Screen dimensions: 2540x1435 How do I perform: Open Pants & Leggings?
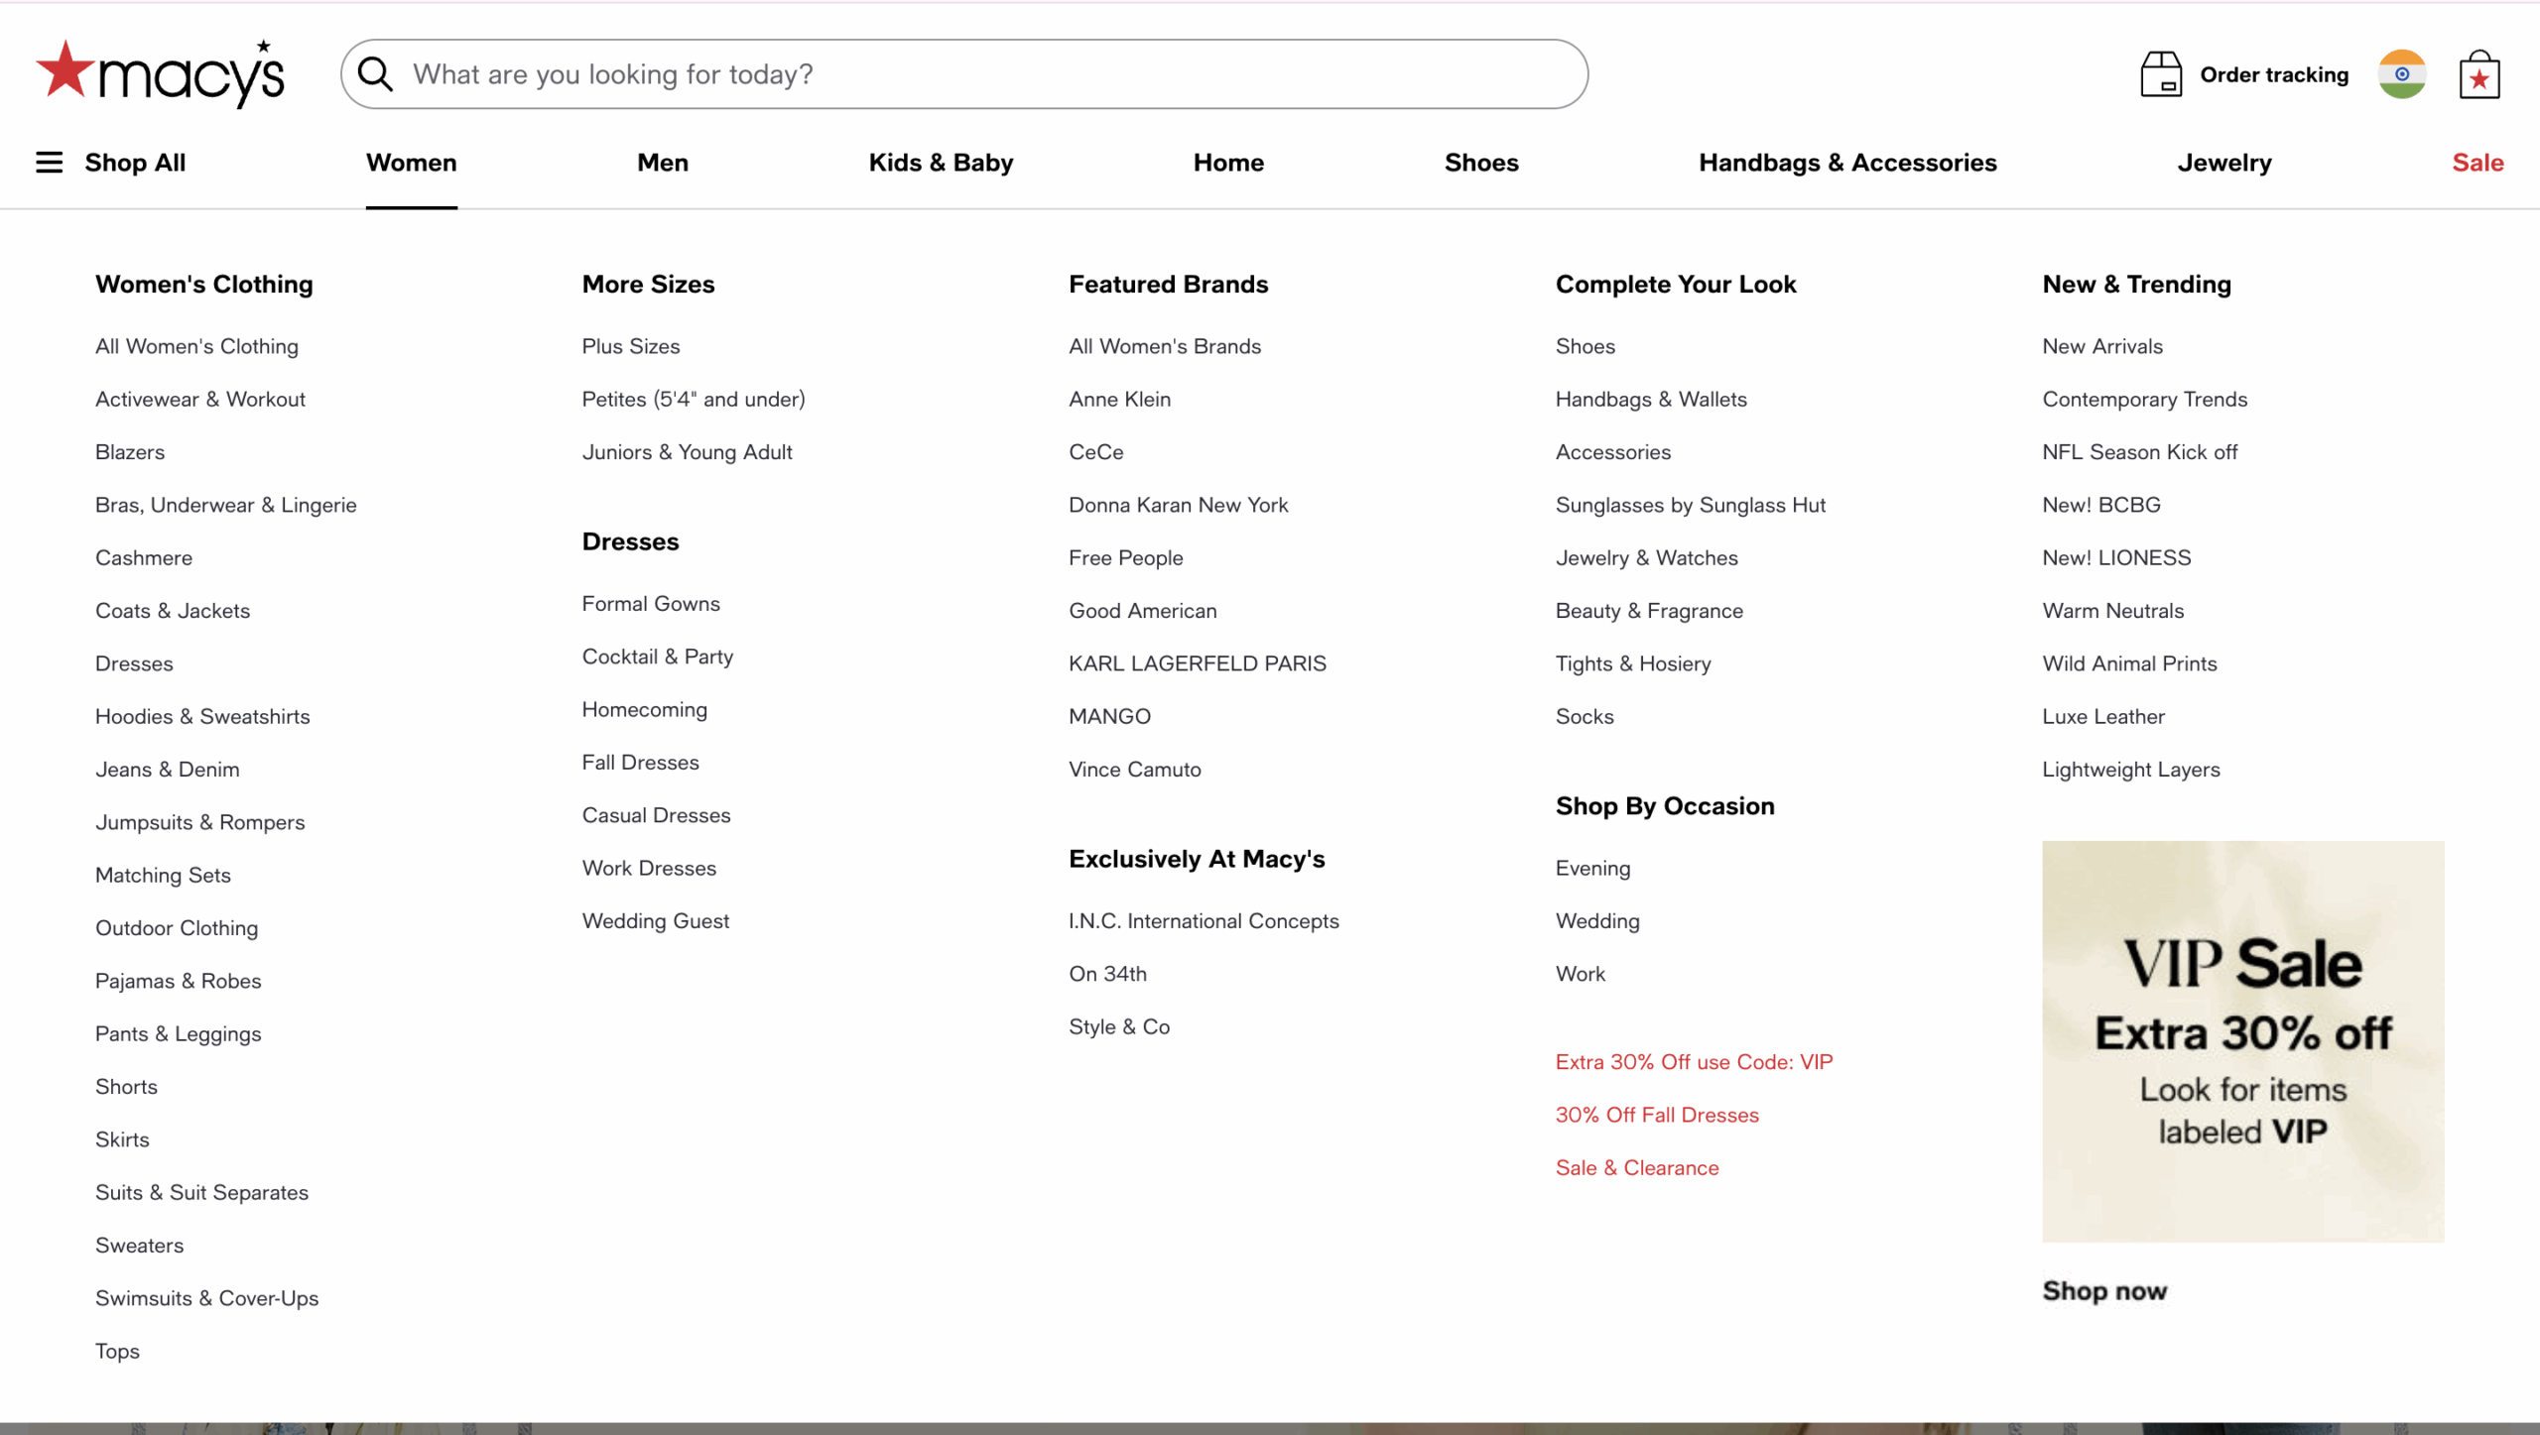point(179,1033)
